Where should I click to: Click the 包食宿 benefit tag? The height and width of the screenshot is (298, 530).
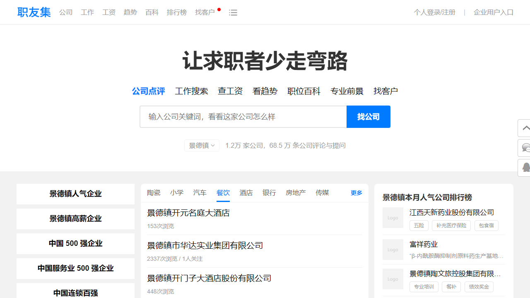tap(486, 226)
